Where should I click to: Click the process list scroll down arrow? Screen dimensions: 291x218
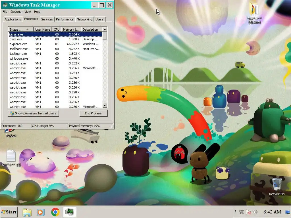(105, 106)
